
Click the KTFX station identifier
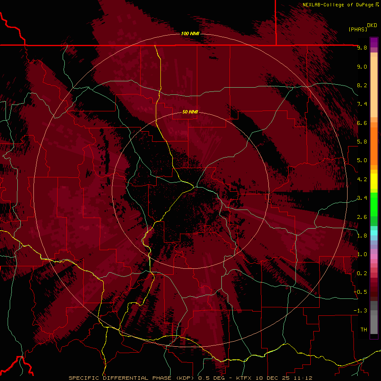[244, 378]
